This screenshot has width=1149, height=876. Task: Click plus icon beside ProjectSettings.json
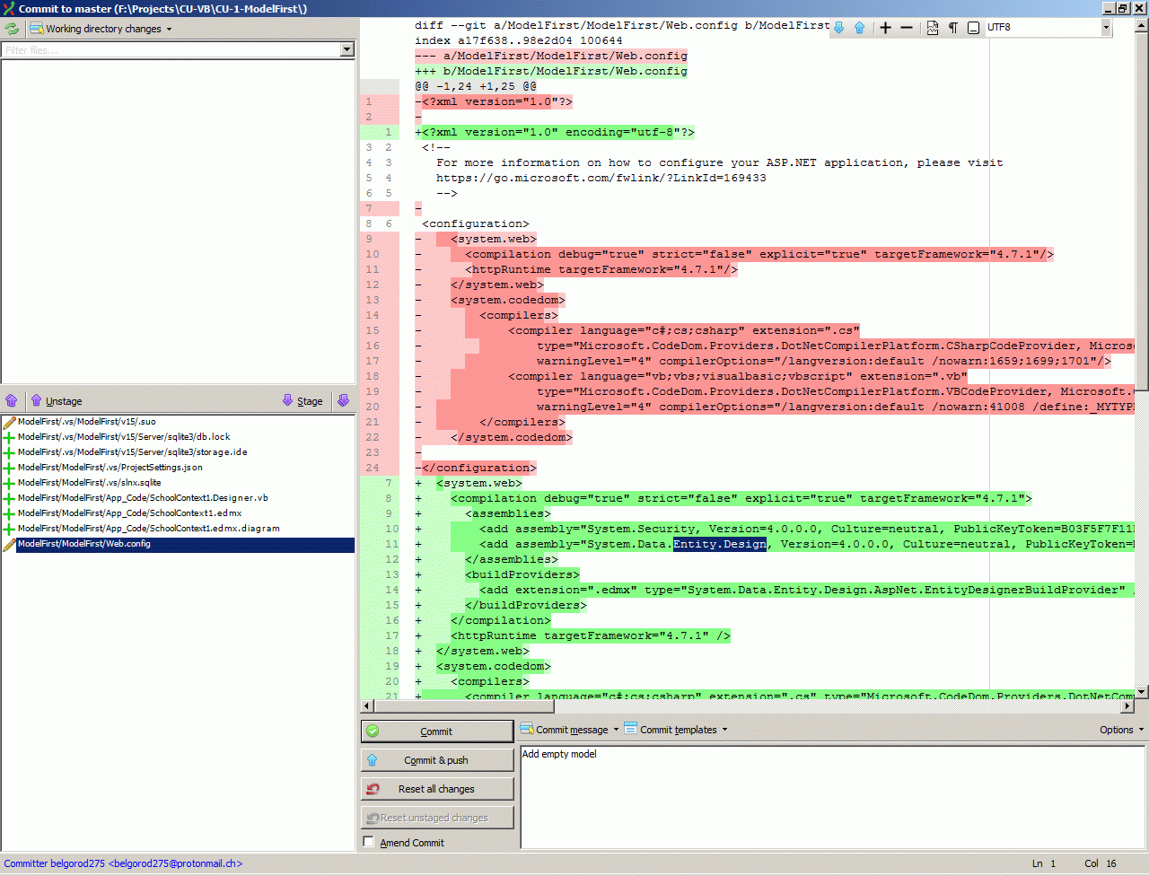coord(9,468)
